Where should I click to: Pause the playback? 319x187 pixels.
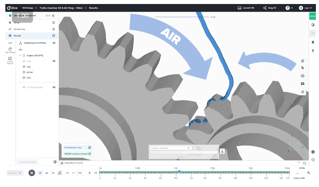[x=32, y=173]
